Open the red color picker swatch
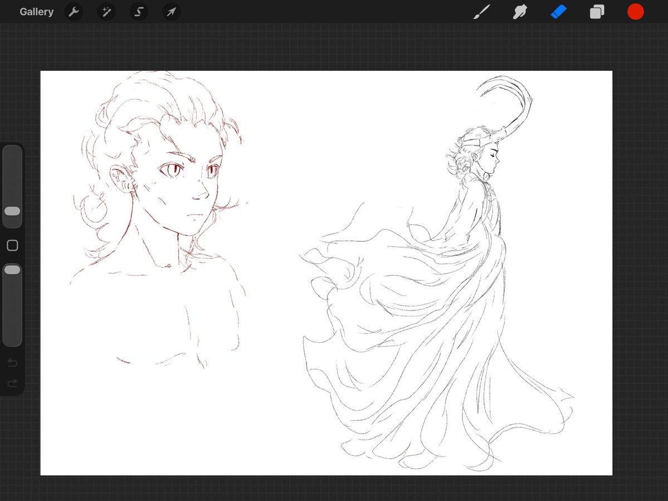Screen dimensions: 668x501 [x=635, y=12]
